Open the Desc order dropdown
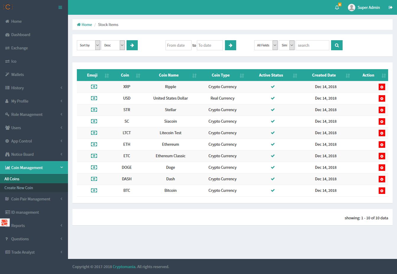The width and height of the screenshot is (397, 274). [x=113, y=45]
